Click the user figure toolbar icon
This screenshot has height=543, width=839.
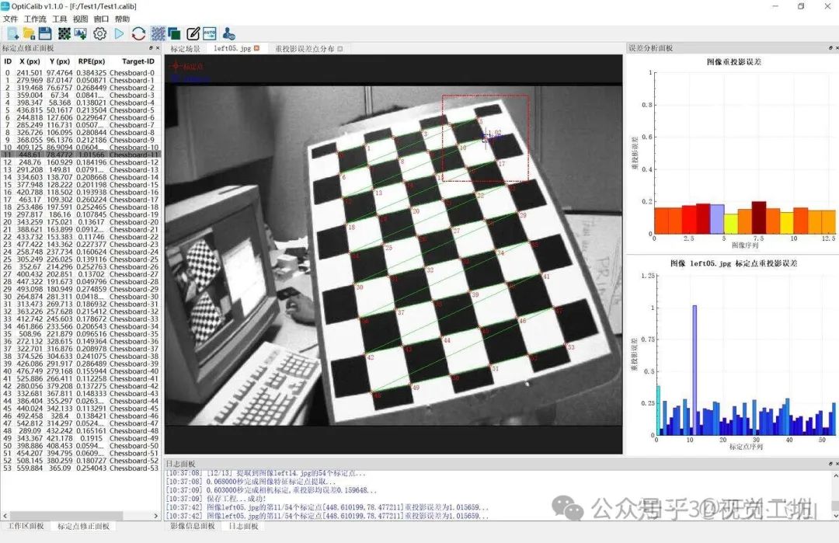(227, 33)
